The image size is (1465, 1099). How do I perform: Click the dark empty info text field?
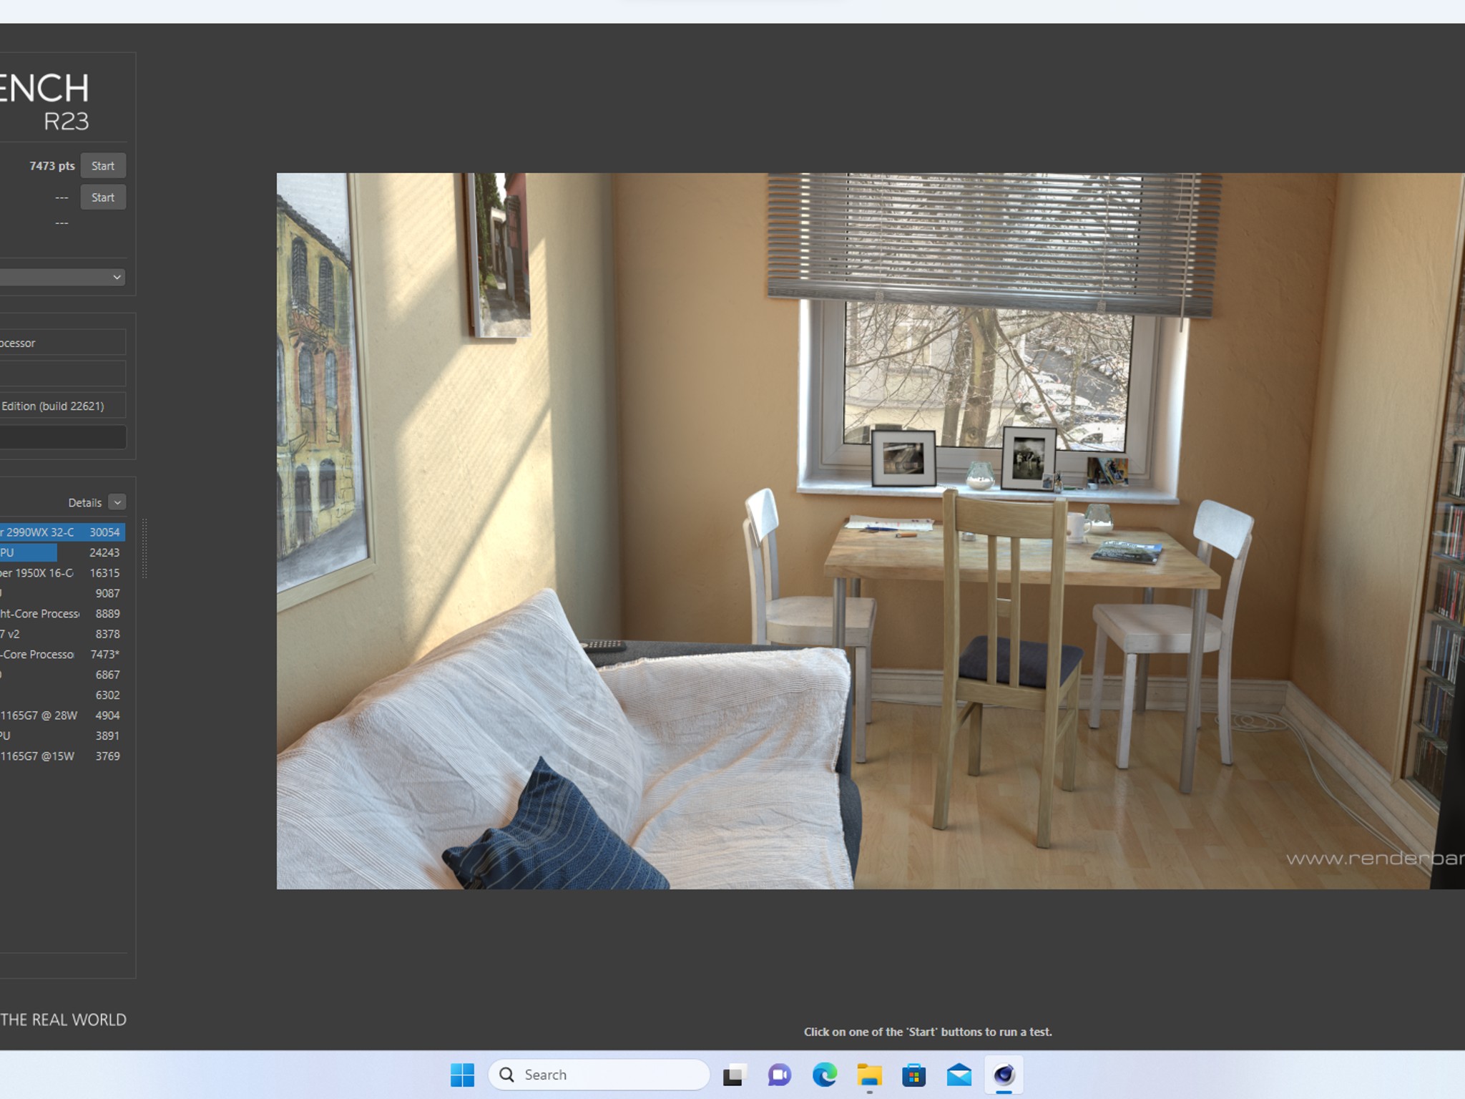click(63, 437)
